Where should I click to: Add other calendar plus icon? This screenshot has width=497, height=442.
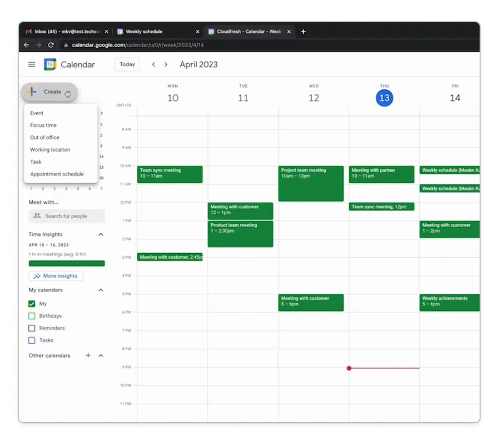click(88, 355)
